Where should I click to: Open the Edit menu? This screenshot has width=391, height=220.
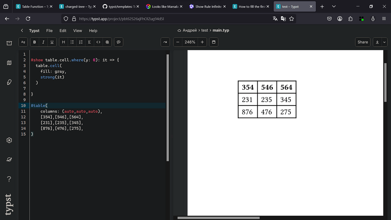[63, 31]
